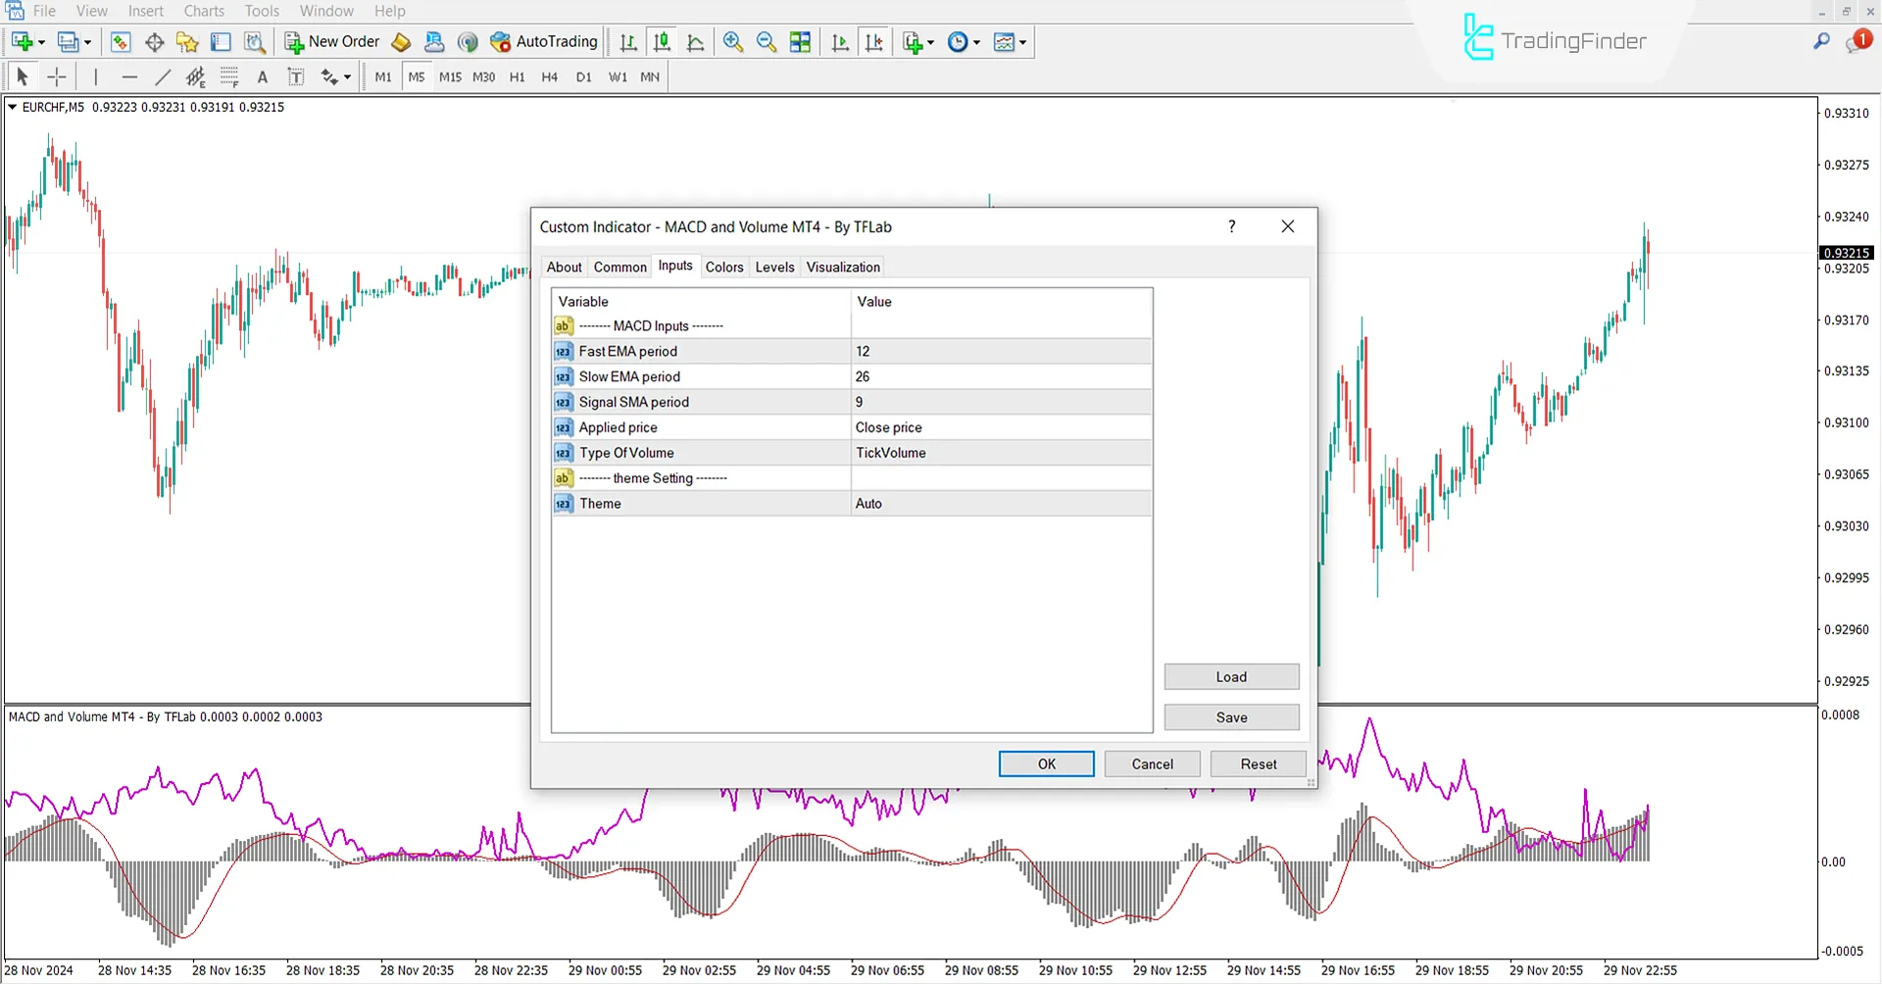This screenshot has height=984, width=1882.
Task: Switch chart to Line Chart type
Action: click(x=696, y=42)
